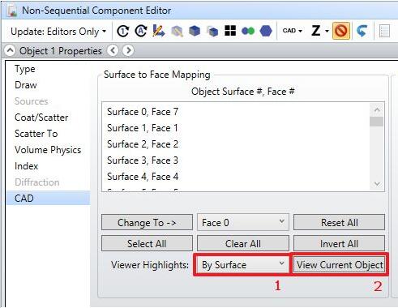
Task: Open the pencil-and-arrow edit tool icon
Action: 159,31
